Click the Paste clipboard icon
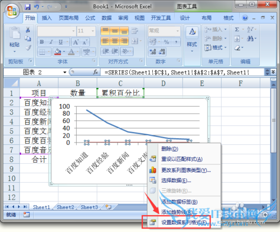This screenshot has height=232, width=280. click(15, 34)
